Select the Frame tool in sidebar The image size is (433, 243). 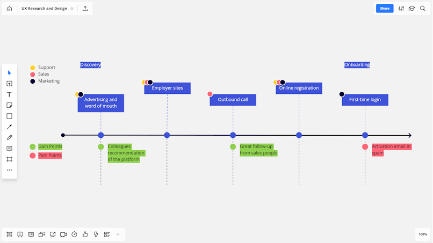pyautogui.click(x=9, y=159)
